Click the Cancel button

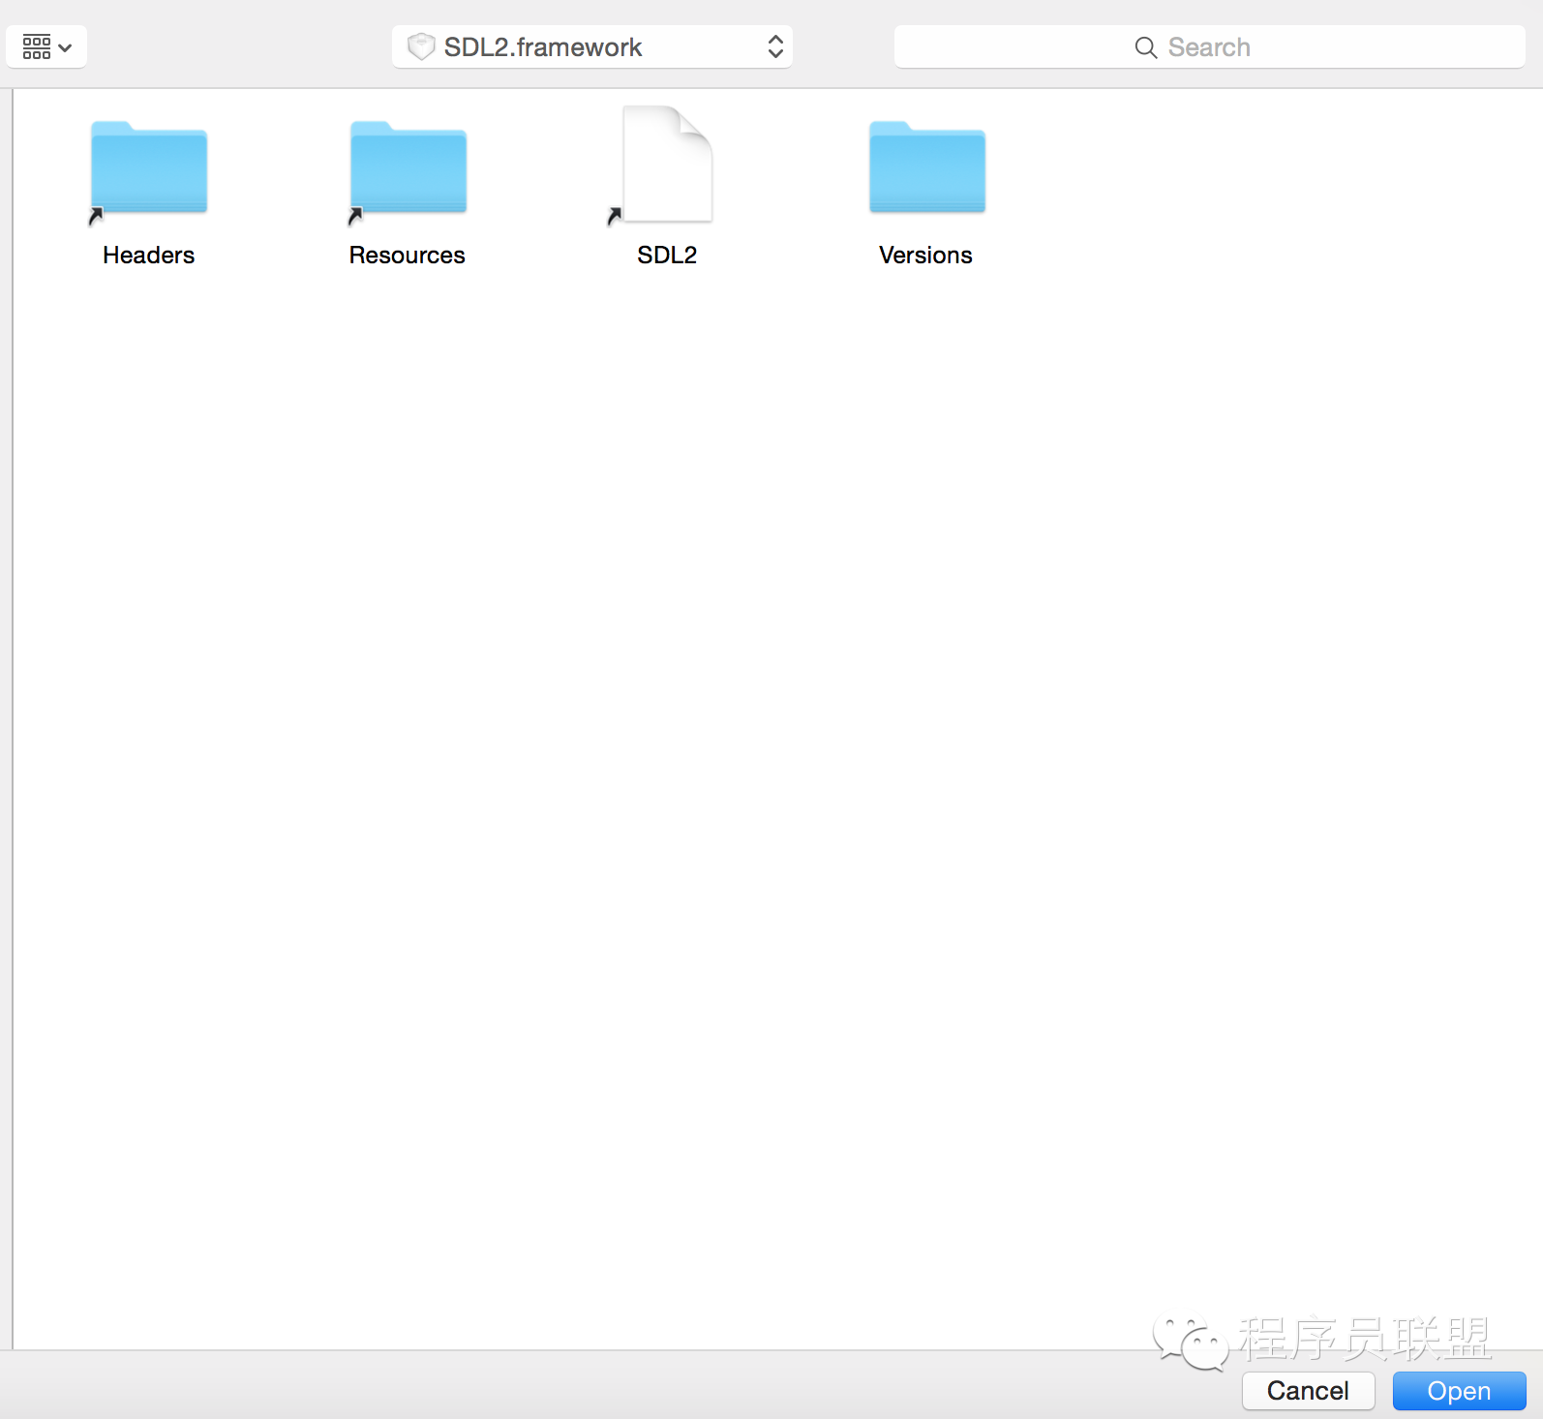[1308, 1391]
